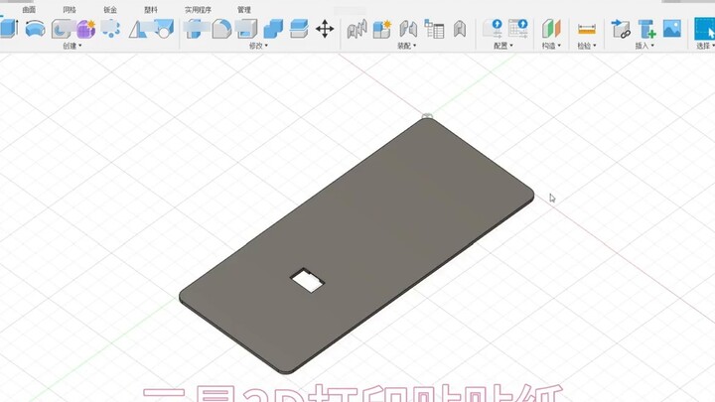Expand the 创建 dropdown
The width and height of the screenshot is (715, 402).
tap(72, 46)
